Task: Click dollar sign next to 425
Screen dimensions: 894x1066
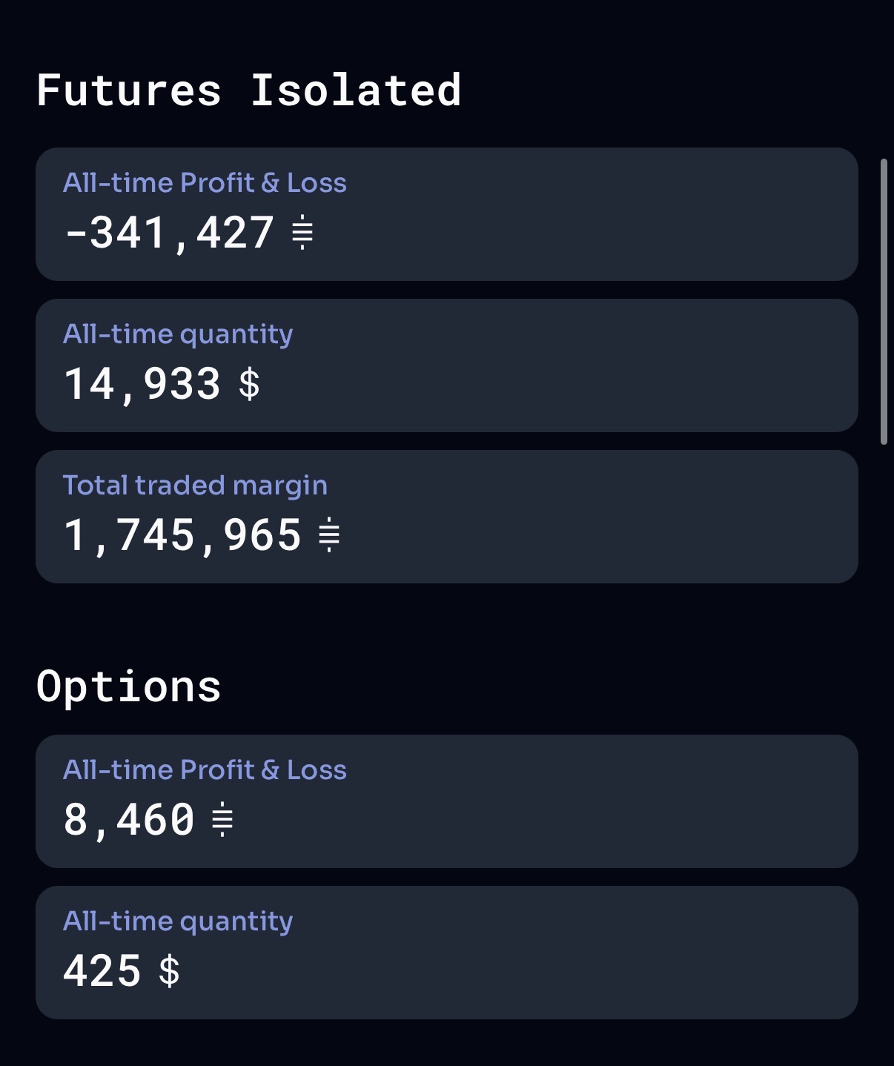Action: coord(170,971)
